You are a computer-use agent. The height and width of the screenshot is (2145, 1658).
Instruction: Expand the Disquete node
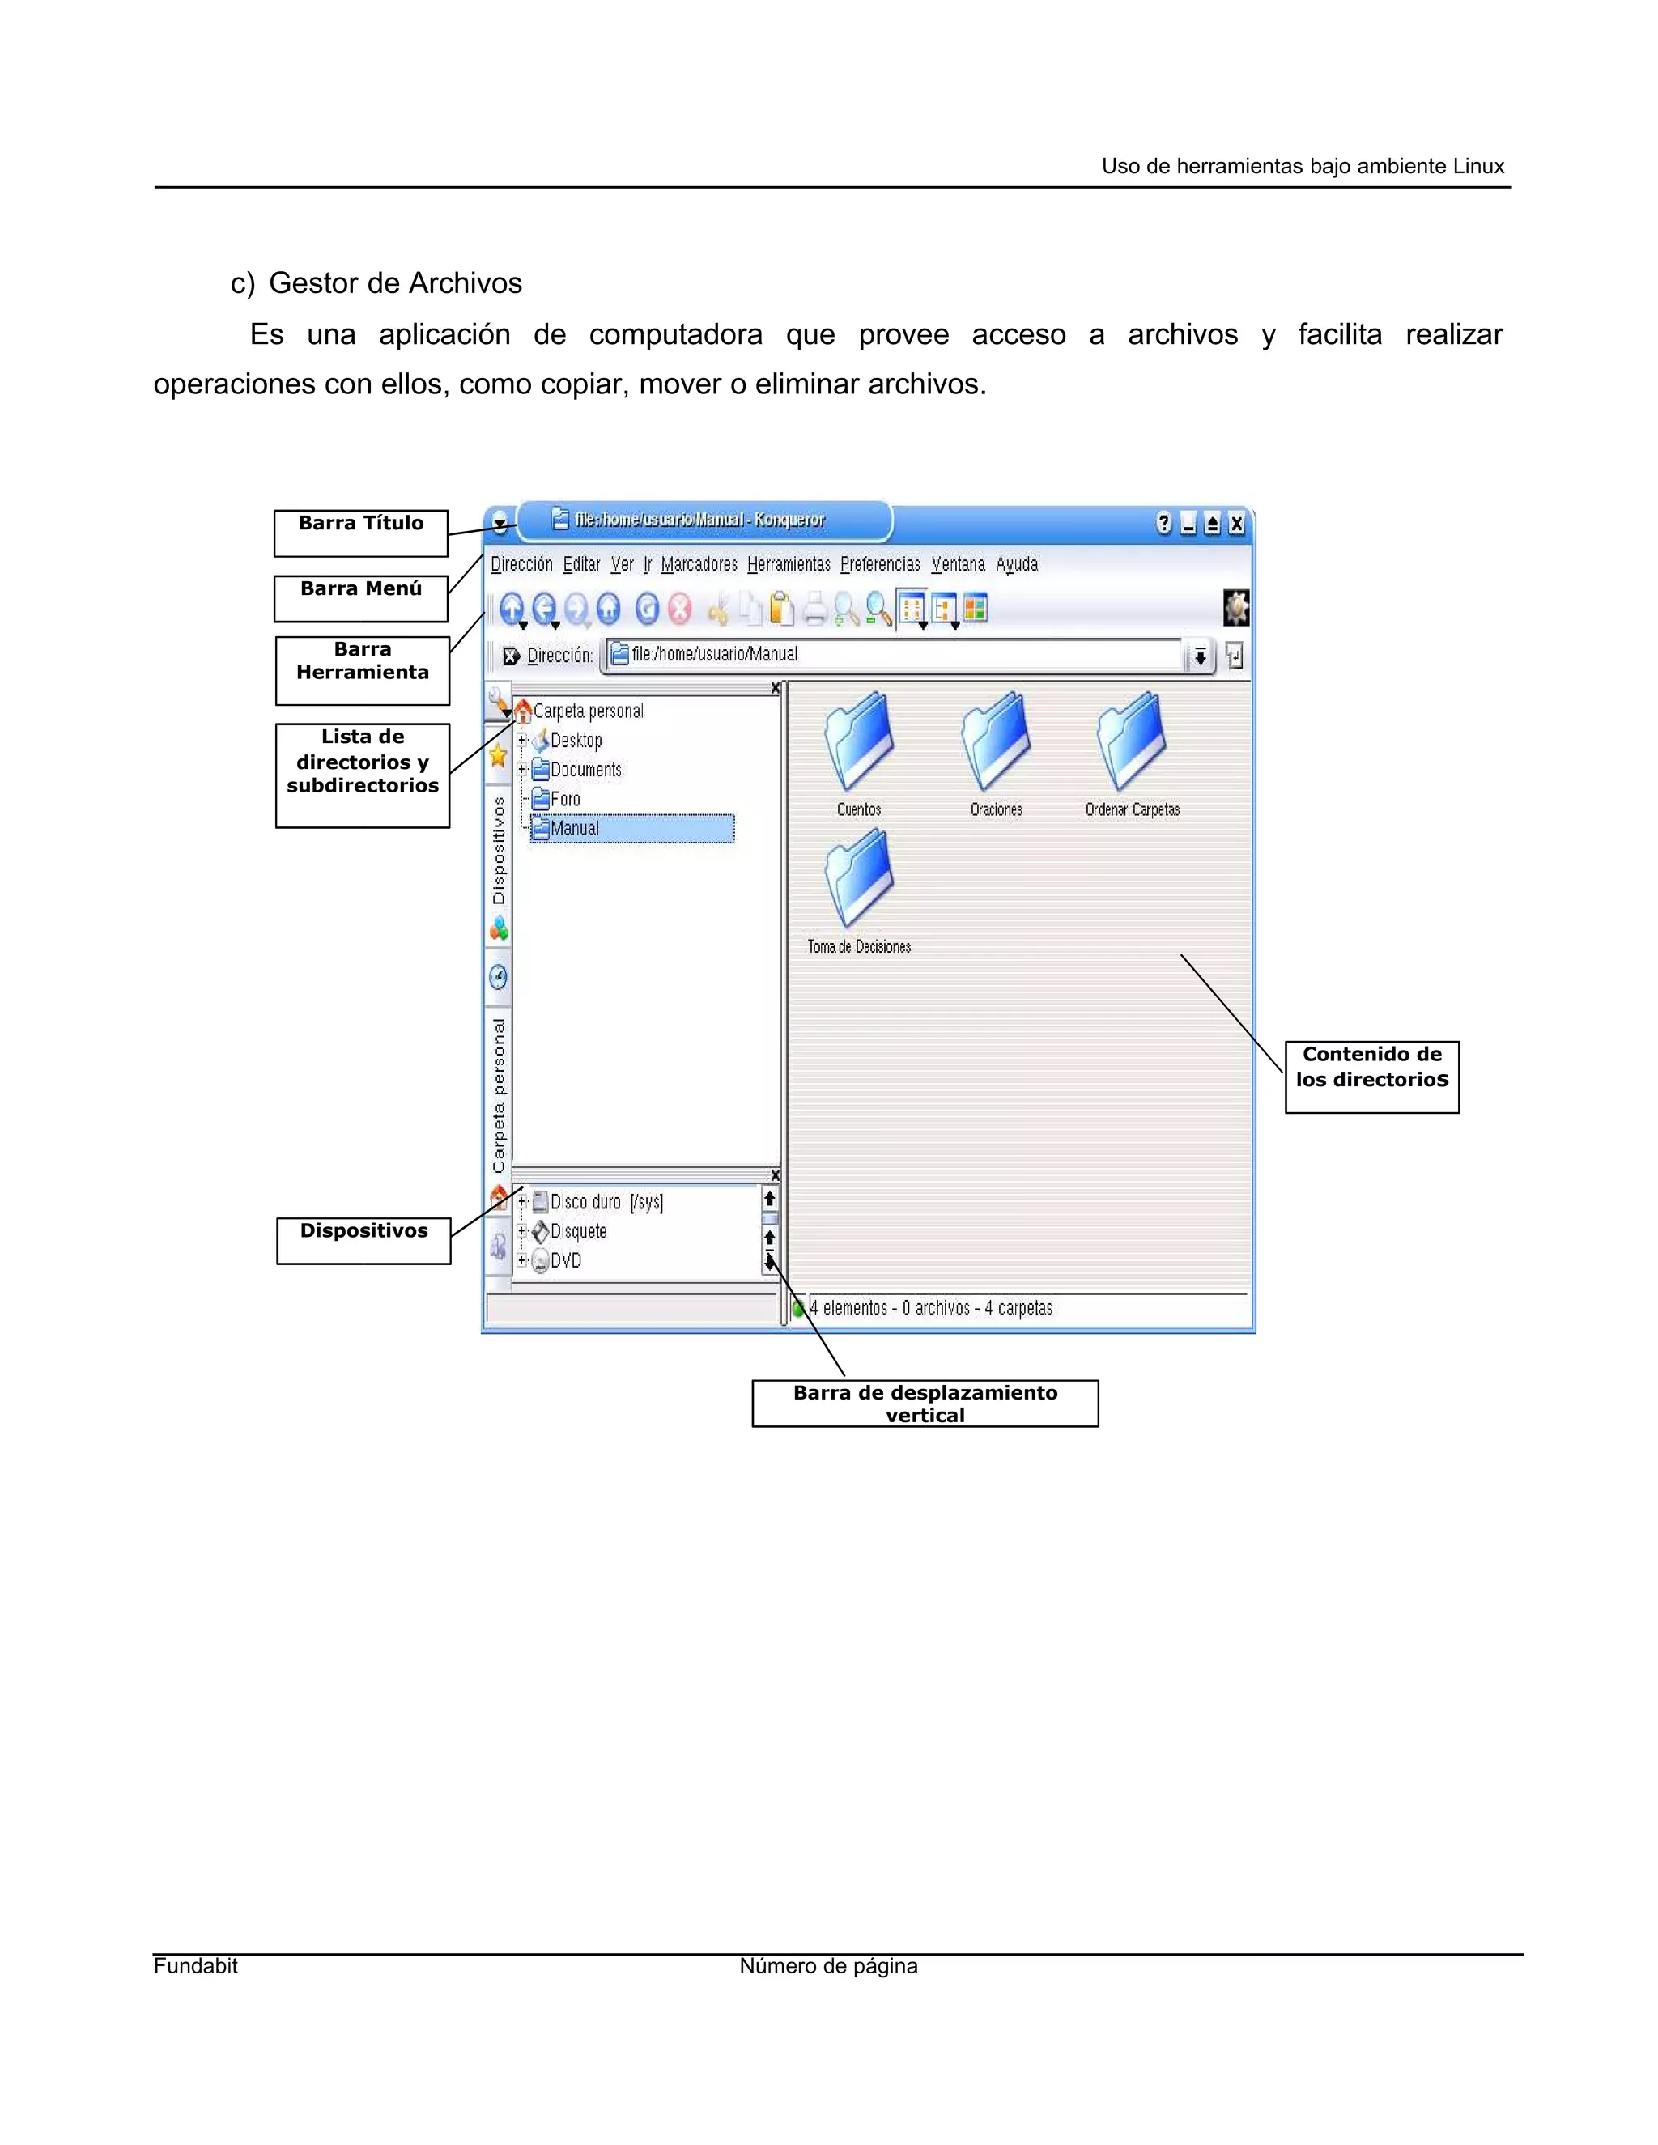(x=522, y=1230)
